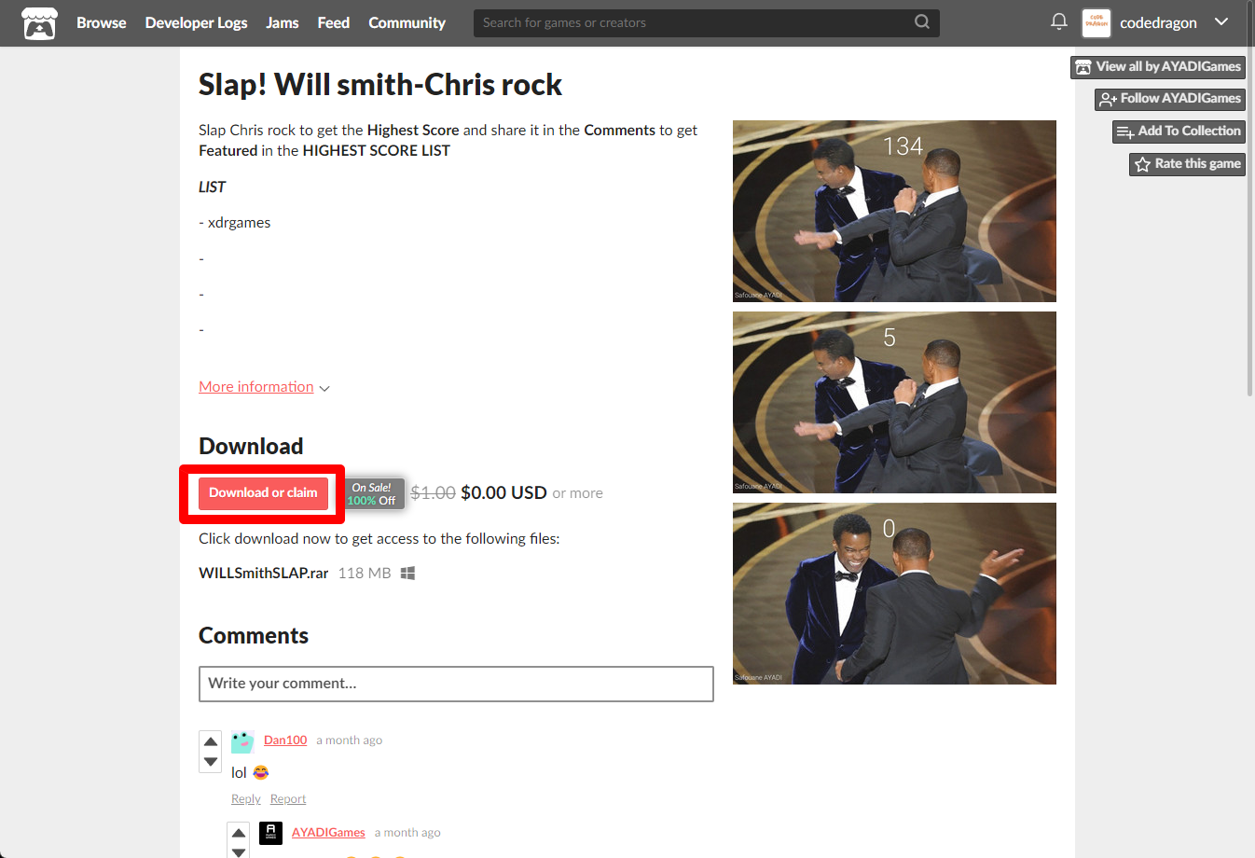Click the On Sale 100% Off badge
This screenshot has width=1255, height=858.
click(x=374, y=493)
